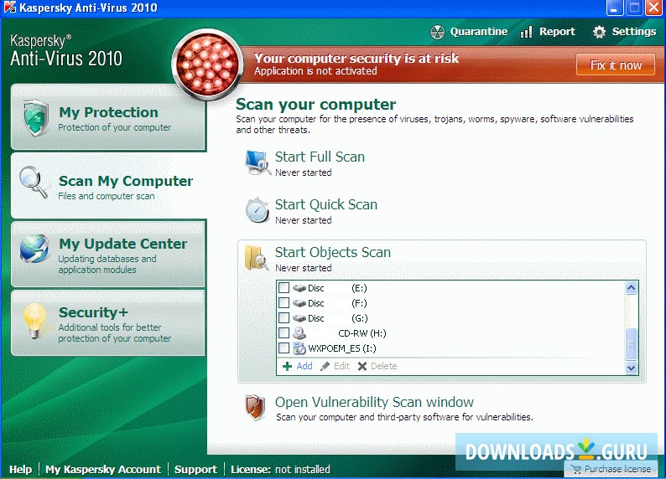Click the My Update Center globe icon
The image size is (666, 479).
click(x=34, y=249)
